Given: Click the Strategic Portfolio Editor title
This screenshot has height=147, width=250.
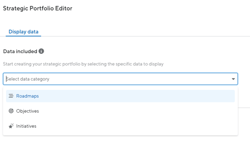Looking at the screenshot, I should tap(38, 8).
